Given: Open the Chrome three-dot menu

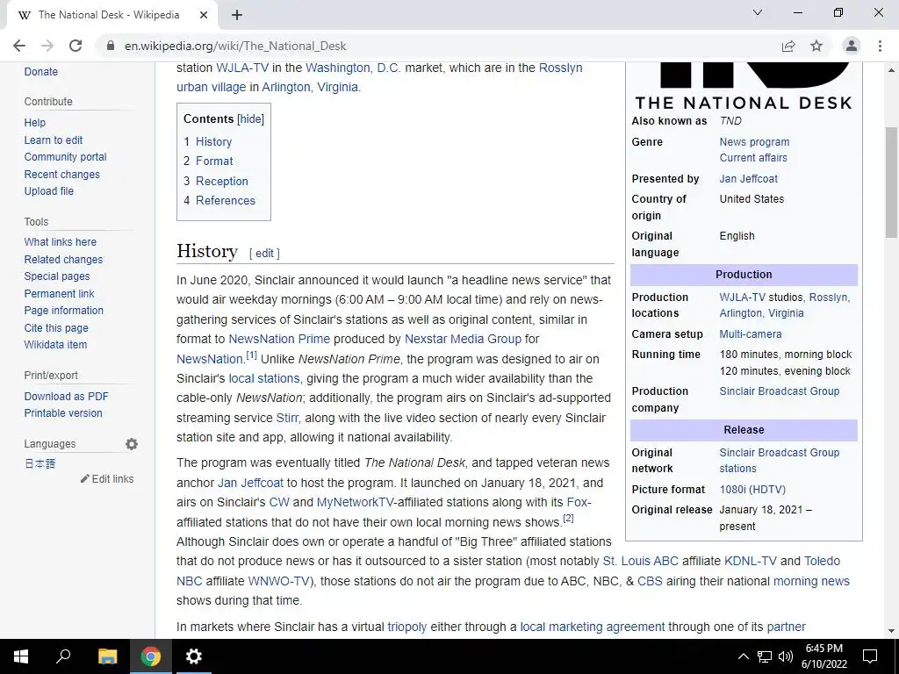Looking at the screenshot, I should 880,46.
